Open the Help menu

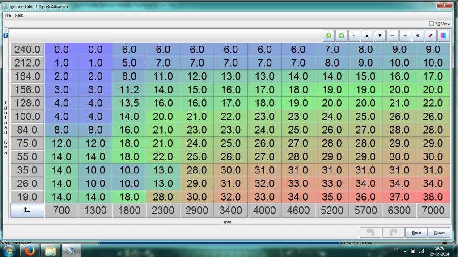[x=19, y=16]
